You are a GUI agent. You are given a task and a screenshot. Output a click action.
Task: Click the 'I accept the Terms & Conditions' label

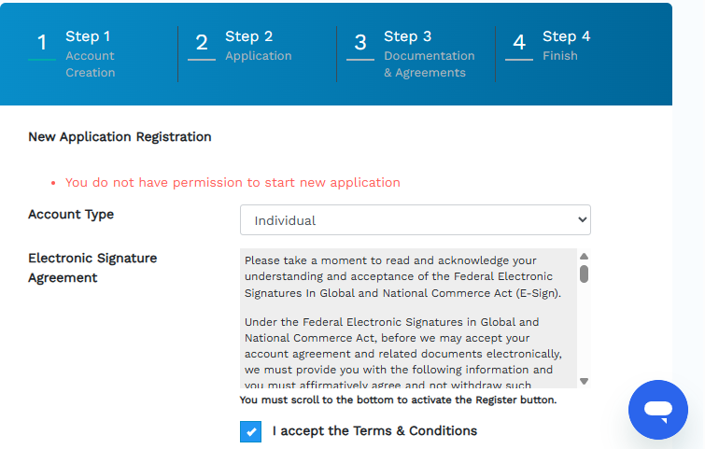[x=374, y=431]
